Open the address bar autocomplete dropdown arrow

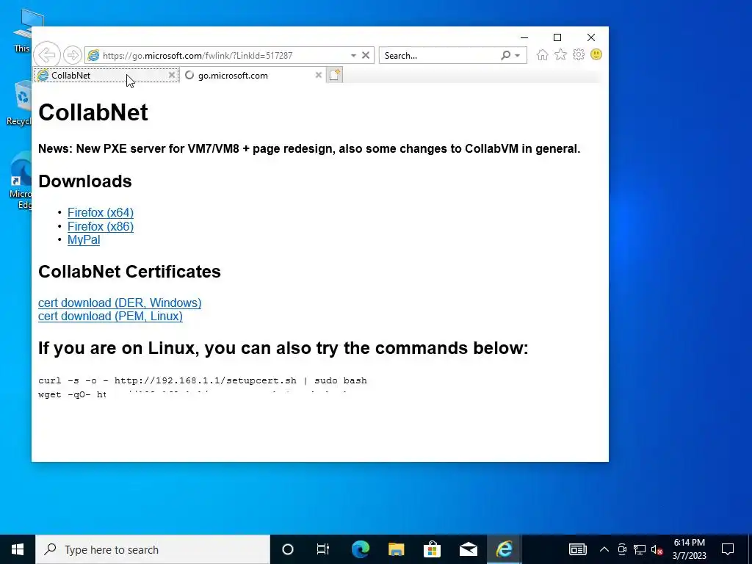pyautogui.click(x=353, y=56)
